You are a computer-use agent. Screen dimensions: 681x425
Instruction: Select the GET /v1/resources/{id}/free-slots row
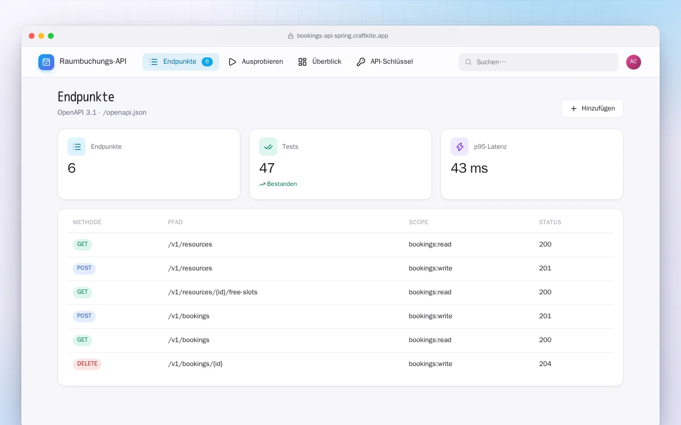click(x=340, y=292)
